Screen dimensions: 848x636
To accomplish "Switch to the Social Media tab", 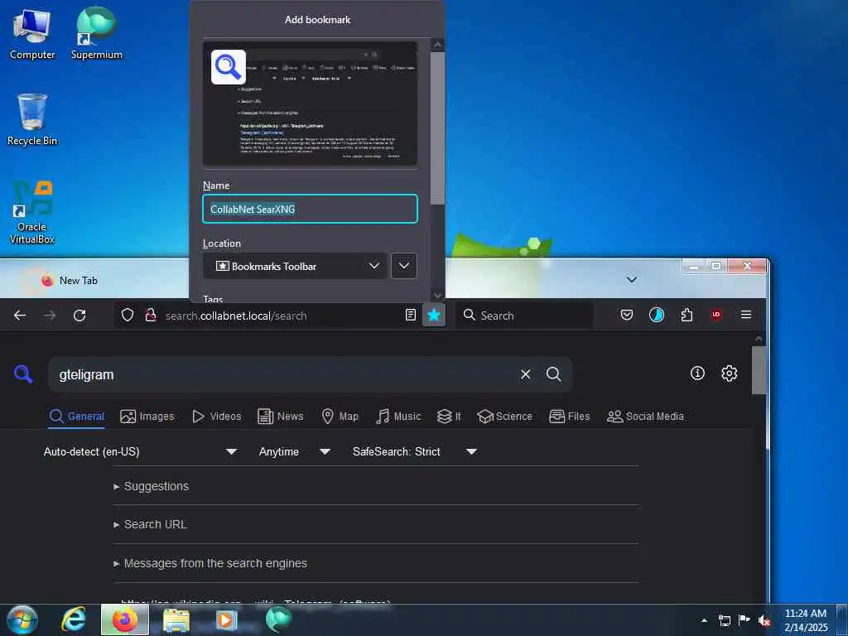I will 645,417.
